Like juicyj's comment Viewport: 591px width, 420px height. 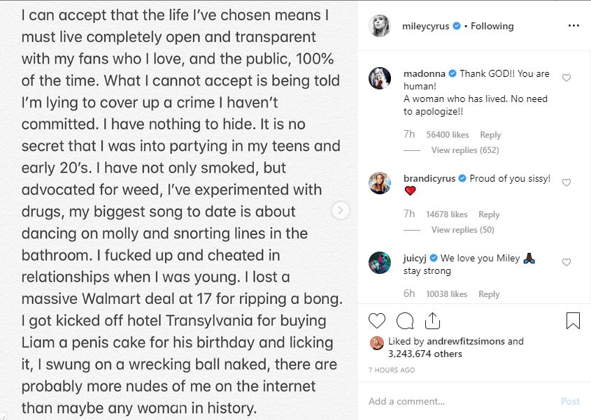(567, 263)
